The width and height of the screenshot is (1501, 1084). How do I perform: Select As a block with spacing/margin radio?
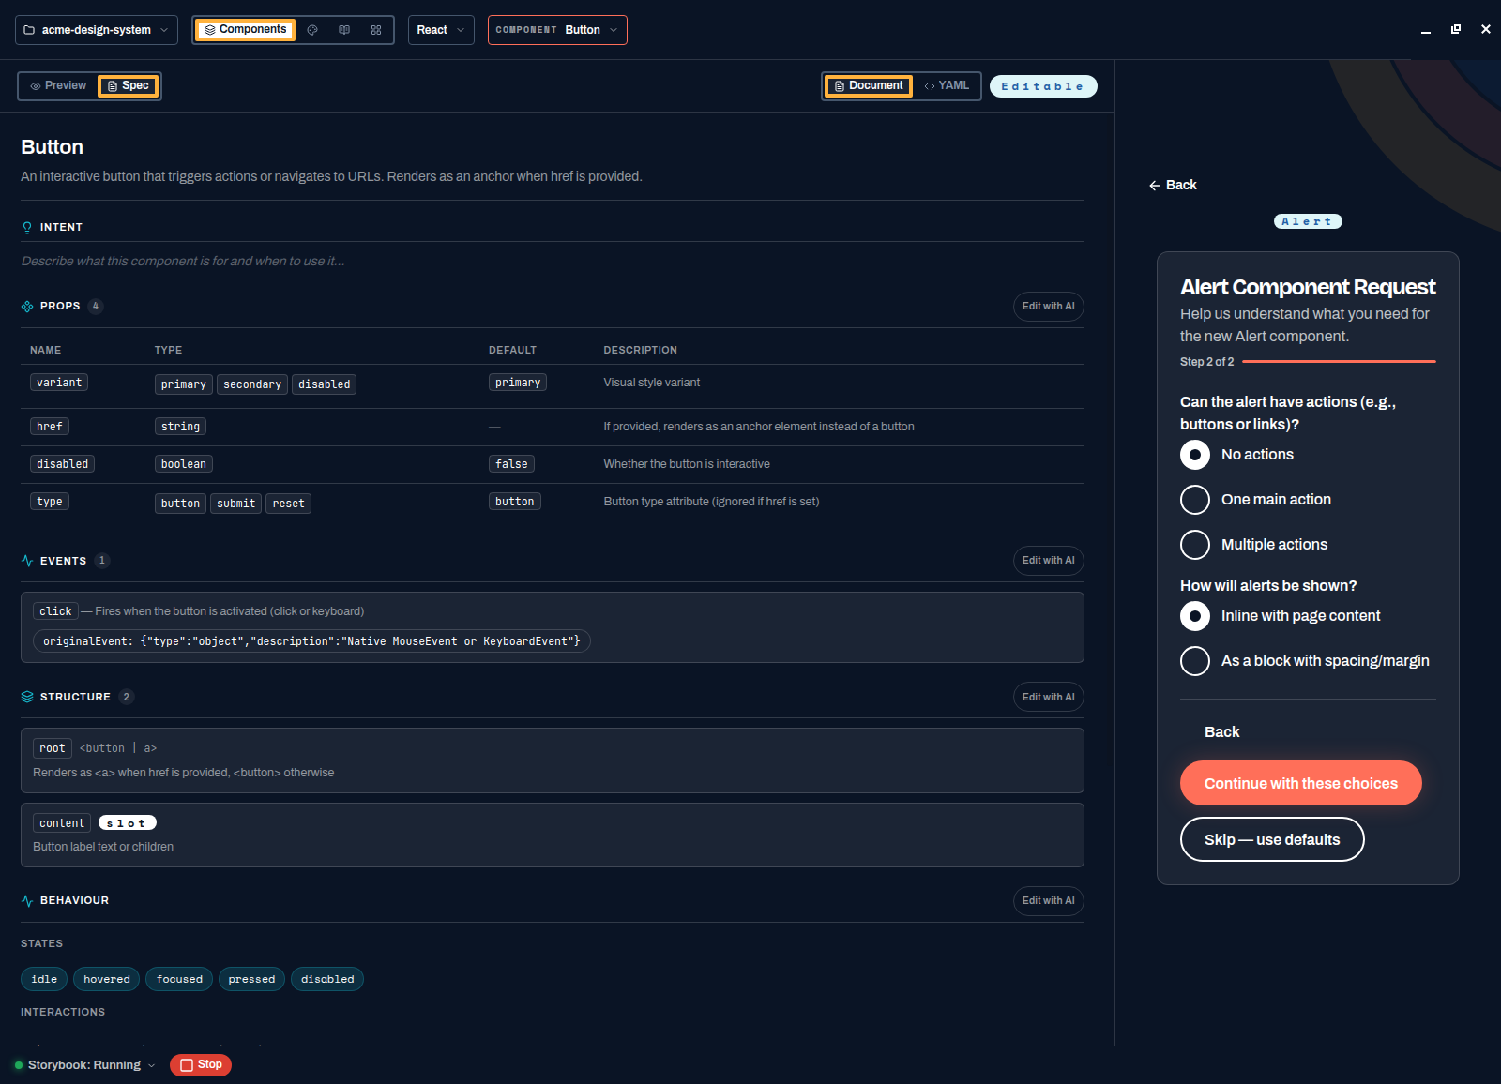(1195, 661)
